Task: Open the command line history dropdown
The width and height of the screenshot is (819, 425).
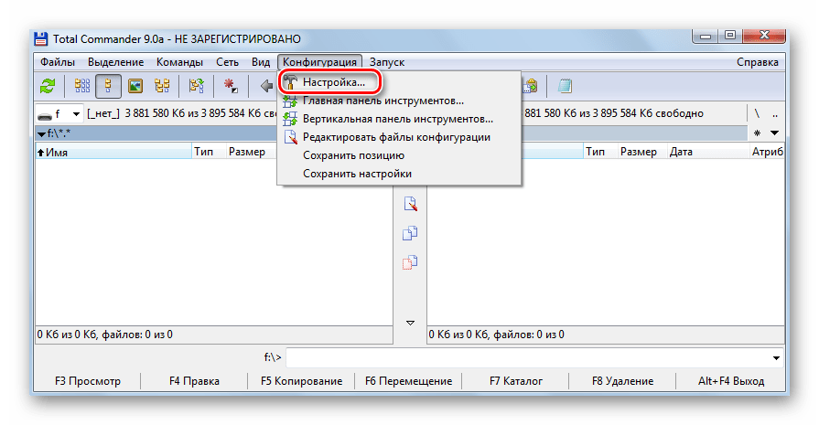Action: [776, 358]
